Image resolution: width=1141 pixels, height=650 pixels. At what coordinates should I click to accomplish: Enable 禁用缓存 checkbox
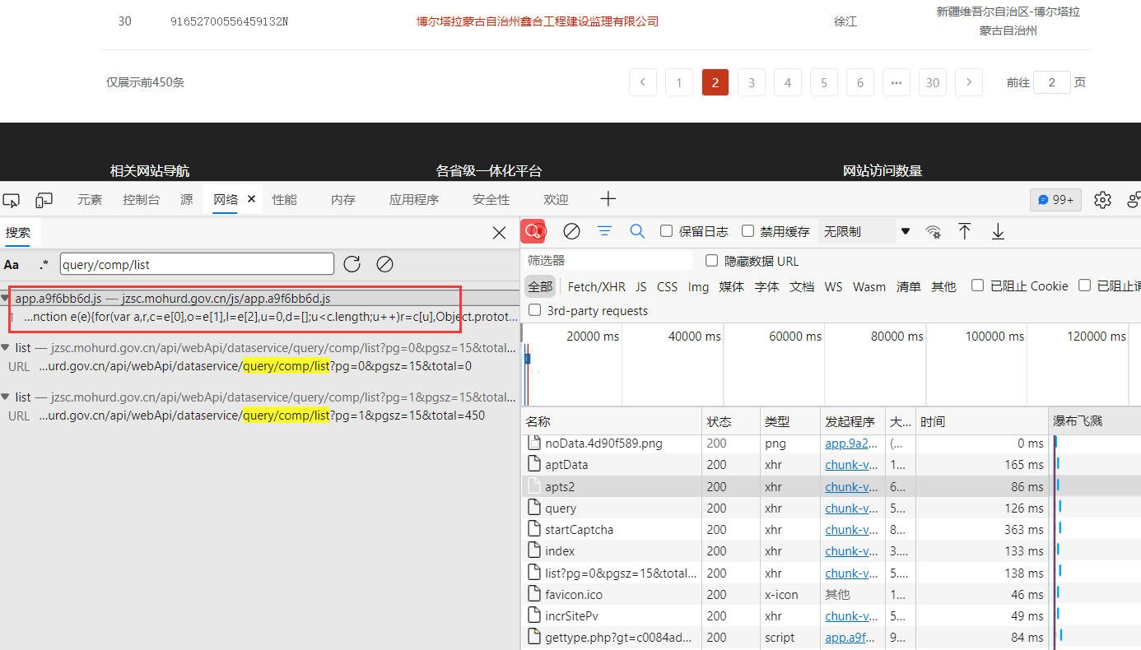pyautogui.click(x=747, y=231)
